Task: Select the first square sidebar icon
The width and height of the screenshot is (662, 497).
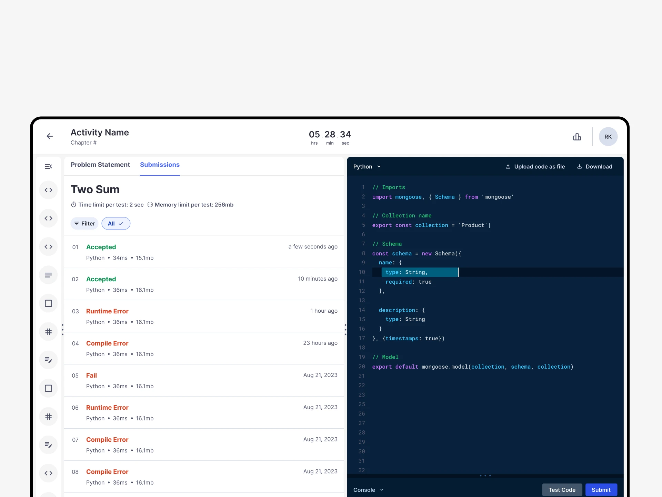Action: pyautogui.click(x=48, y=303)
